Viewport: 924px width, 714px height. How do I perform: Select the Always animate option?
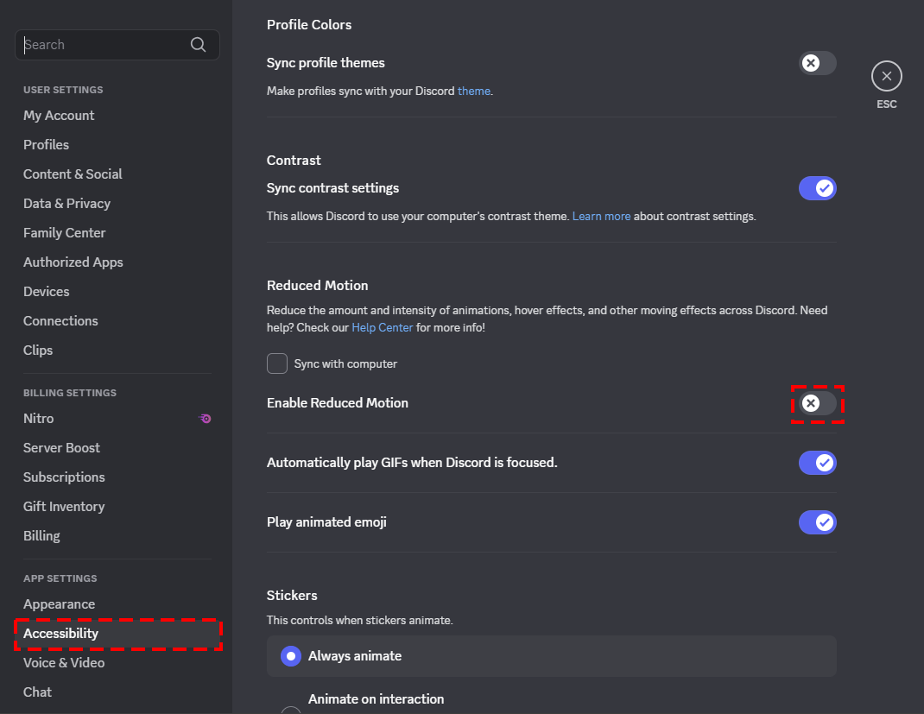290,656
